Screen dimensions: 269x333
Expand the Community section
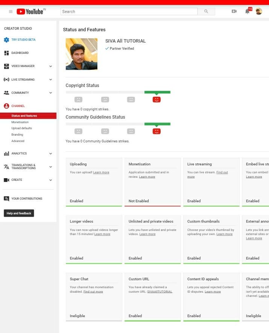click(x=51, y=93)
